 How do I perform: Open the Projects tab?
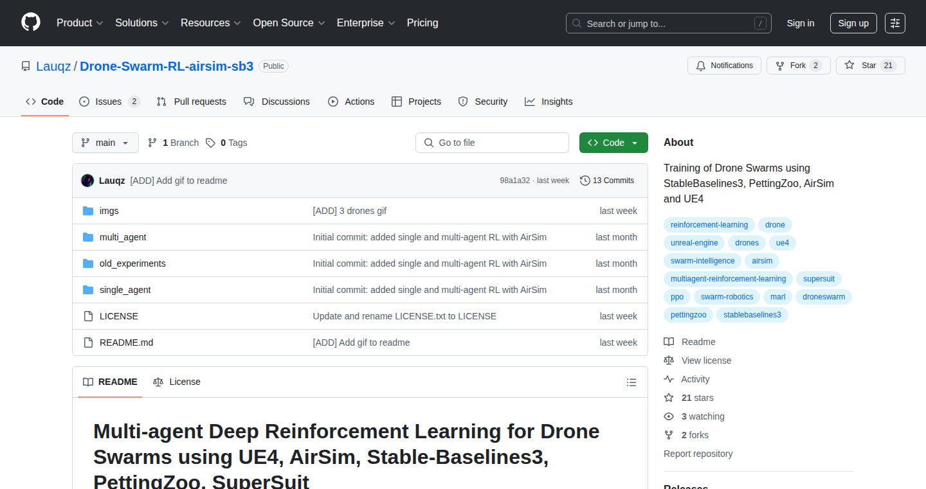tap(416, 102)
